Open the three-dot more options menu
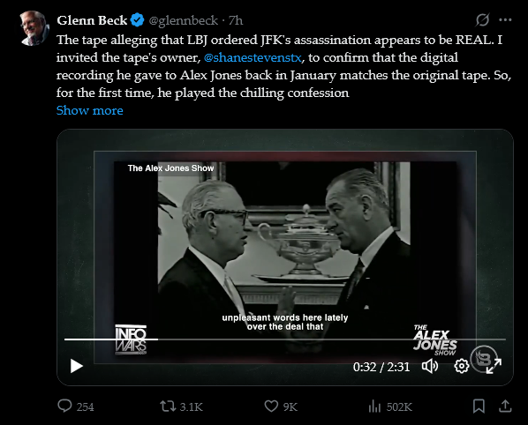 505,20
